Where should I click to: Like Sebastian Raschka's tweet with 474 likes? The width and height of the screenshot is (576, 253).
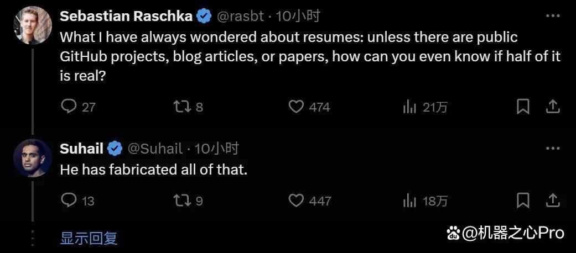click(x=296, y=107)
